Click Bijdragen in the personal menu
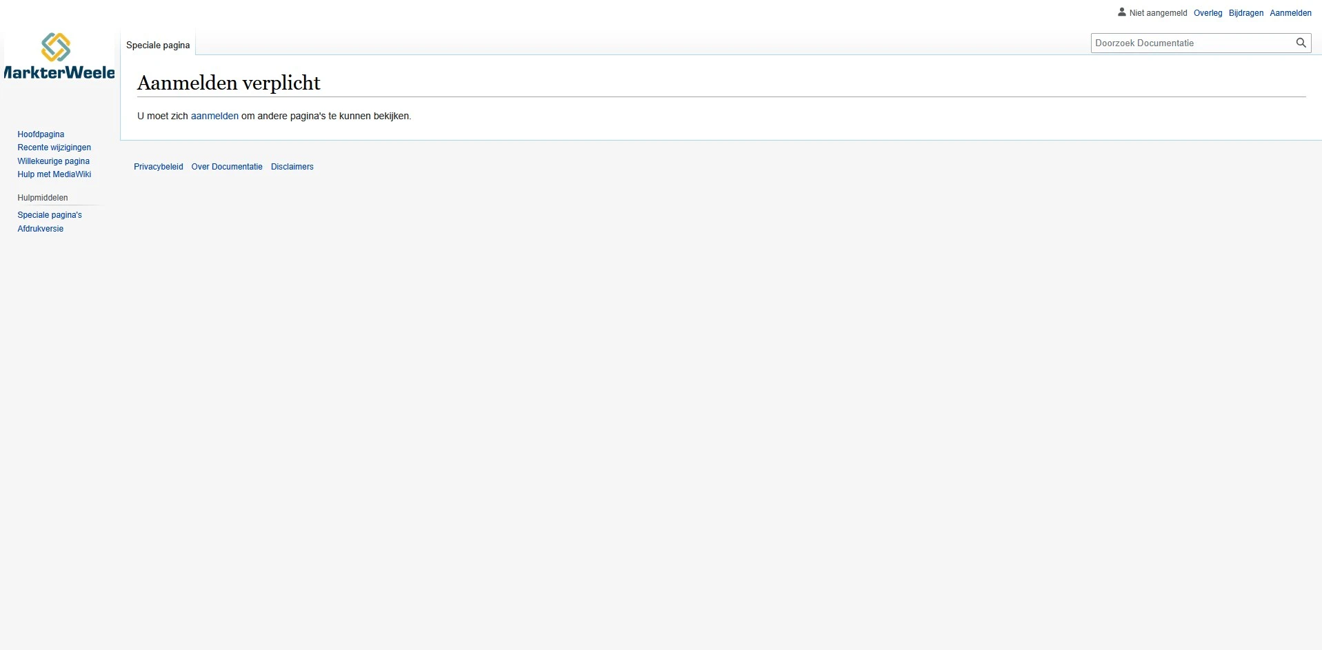 click(1246, 12)
